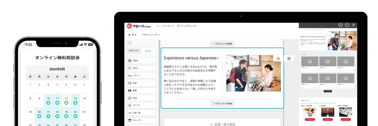
Task: Open the デザインテーマ dropdown
Action: pos(151,35)
